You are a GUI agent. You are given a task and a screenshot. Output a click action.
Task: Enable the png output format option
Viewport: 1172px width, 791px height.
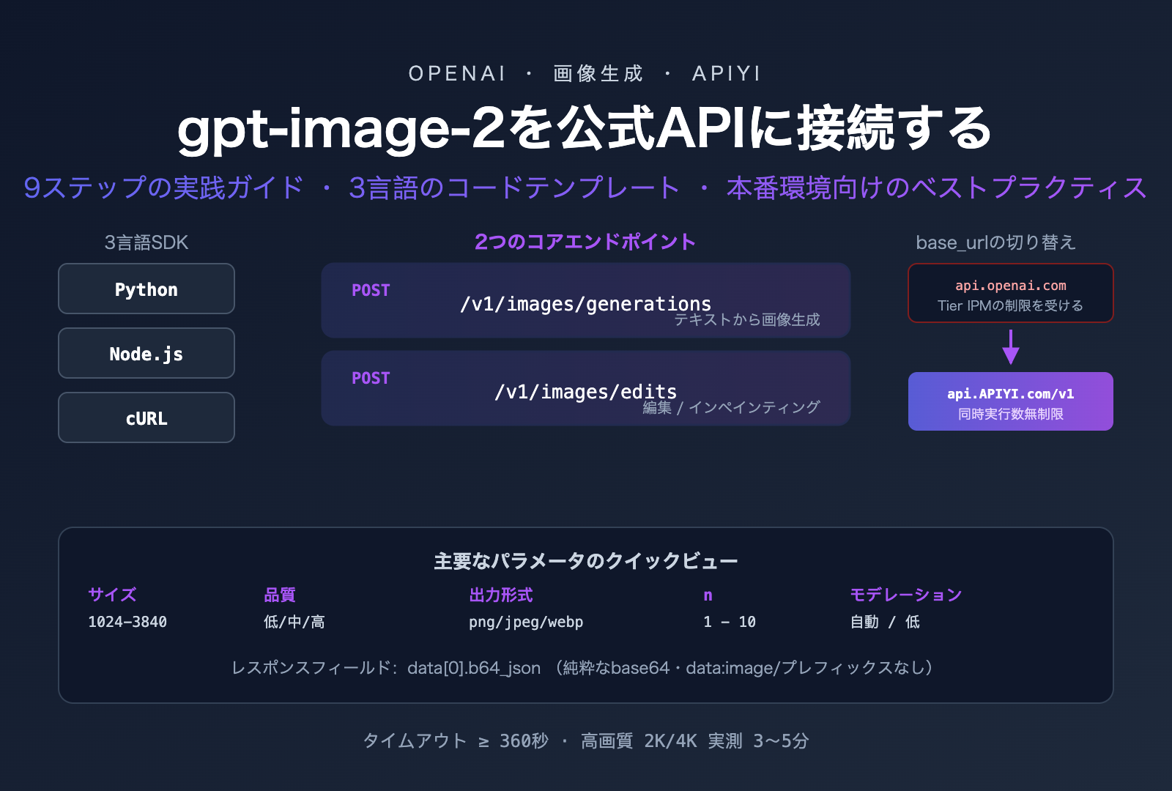[483, 623]
